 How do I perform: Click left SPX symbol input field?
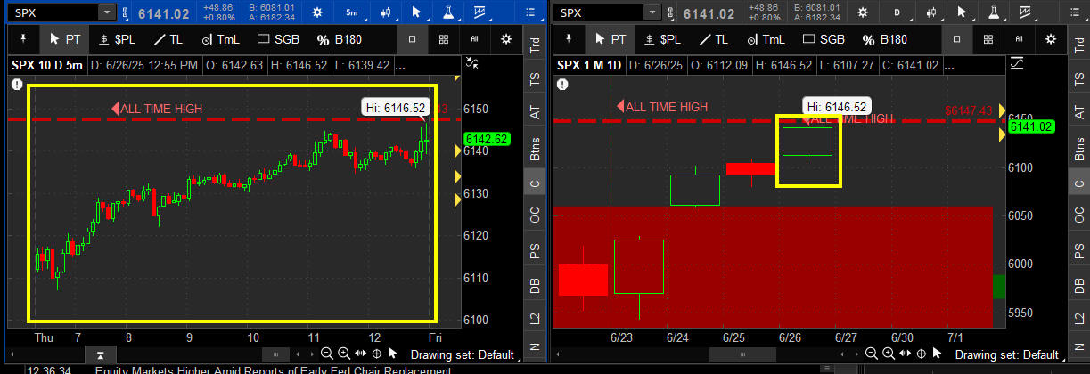[x=51, y=13]
